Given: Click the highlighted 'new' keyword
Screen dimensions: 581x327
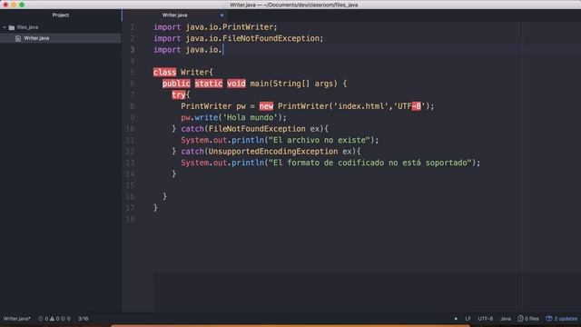Looking at the screenshot, I should (x=266, y=106).
